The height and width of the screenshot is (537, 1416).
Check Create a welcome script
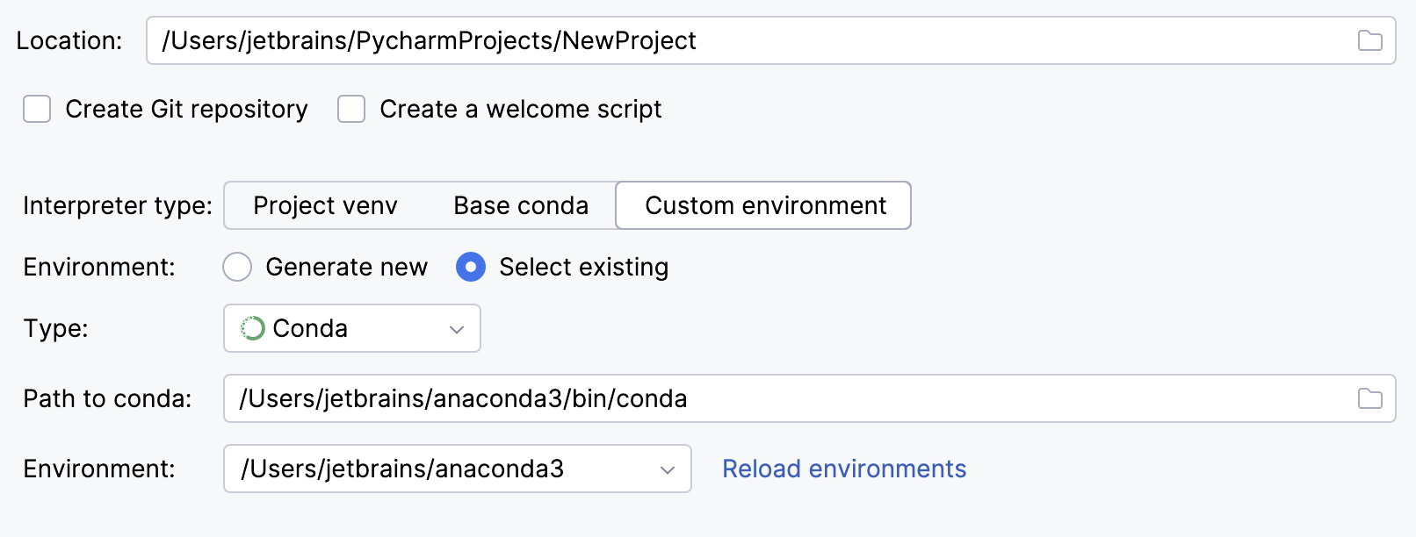pos(351,109)
